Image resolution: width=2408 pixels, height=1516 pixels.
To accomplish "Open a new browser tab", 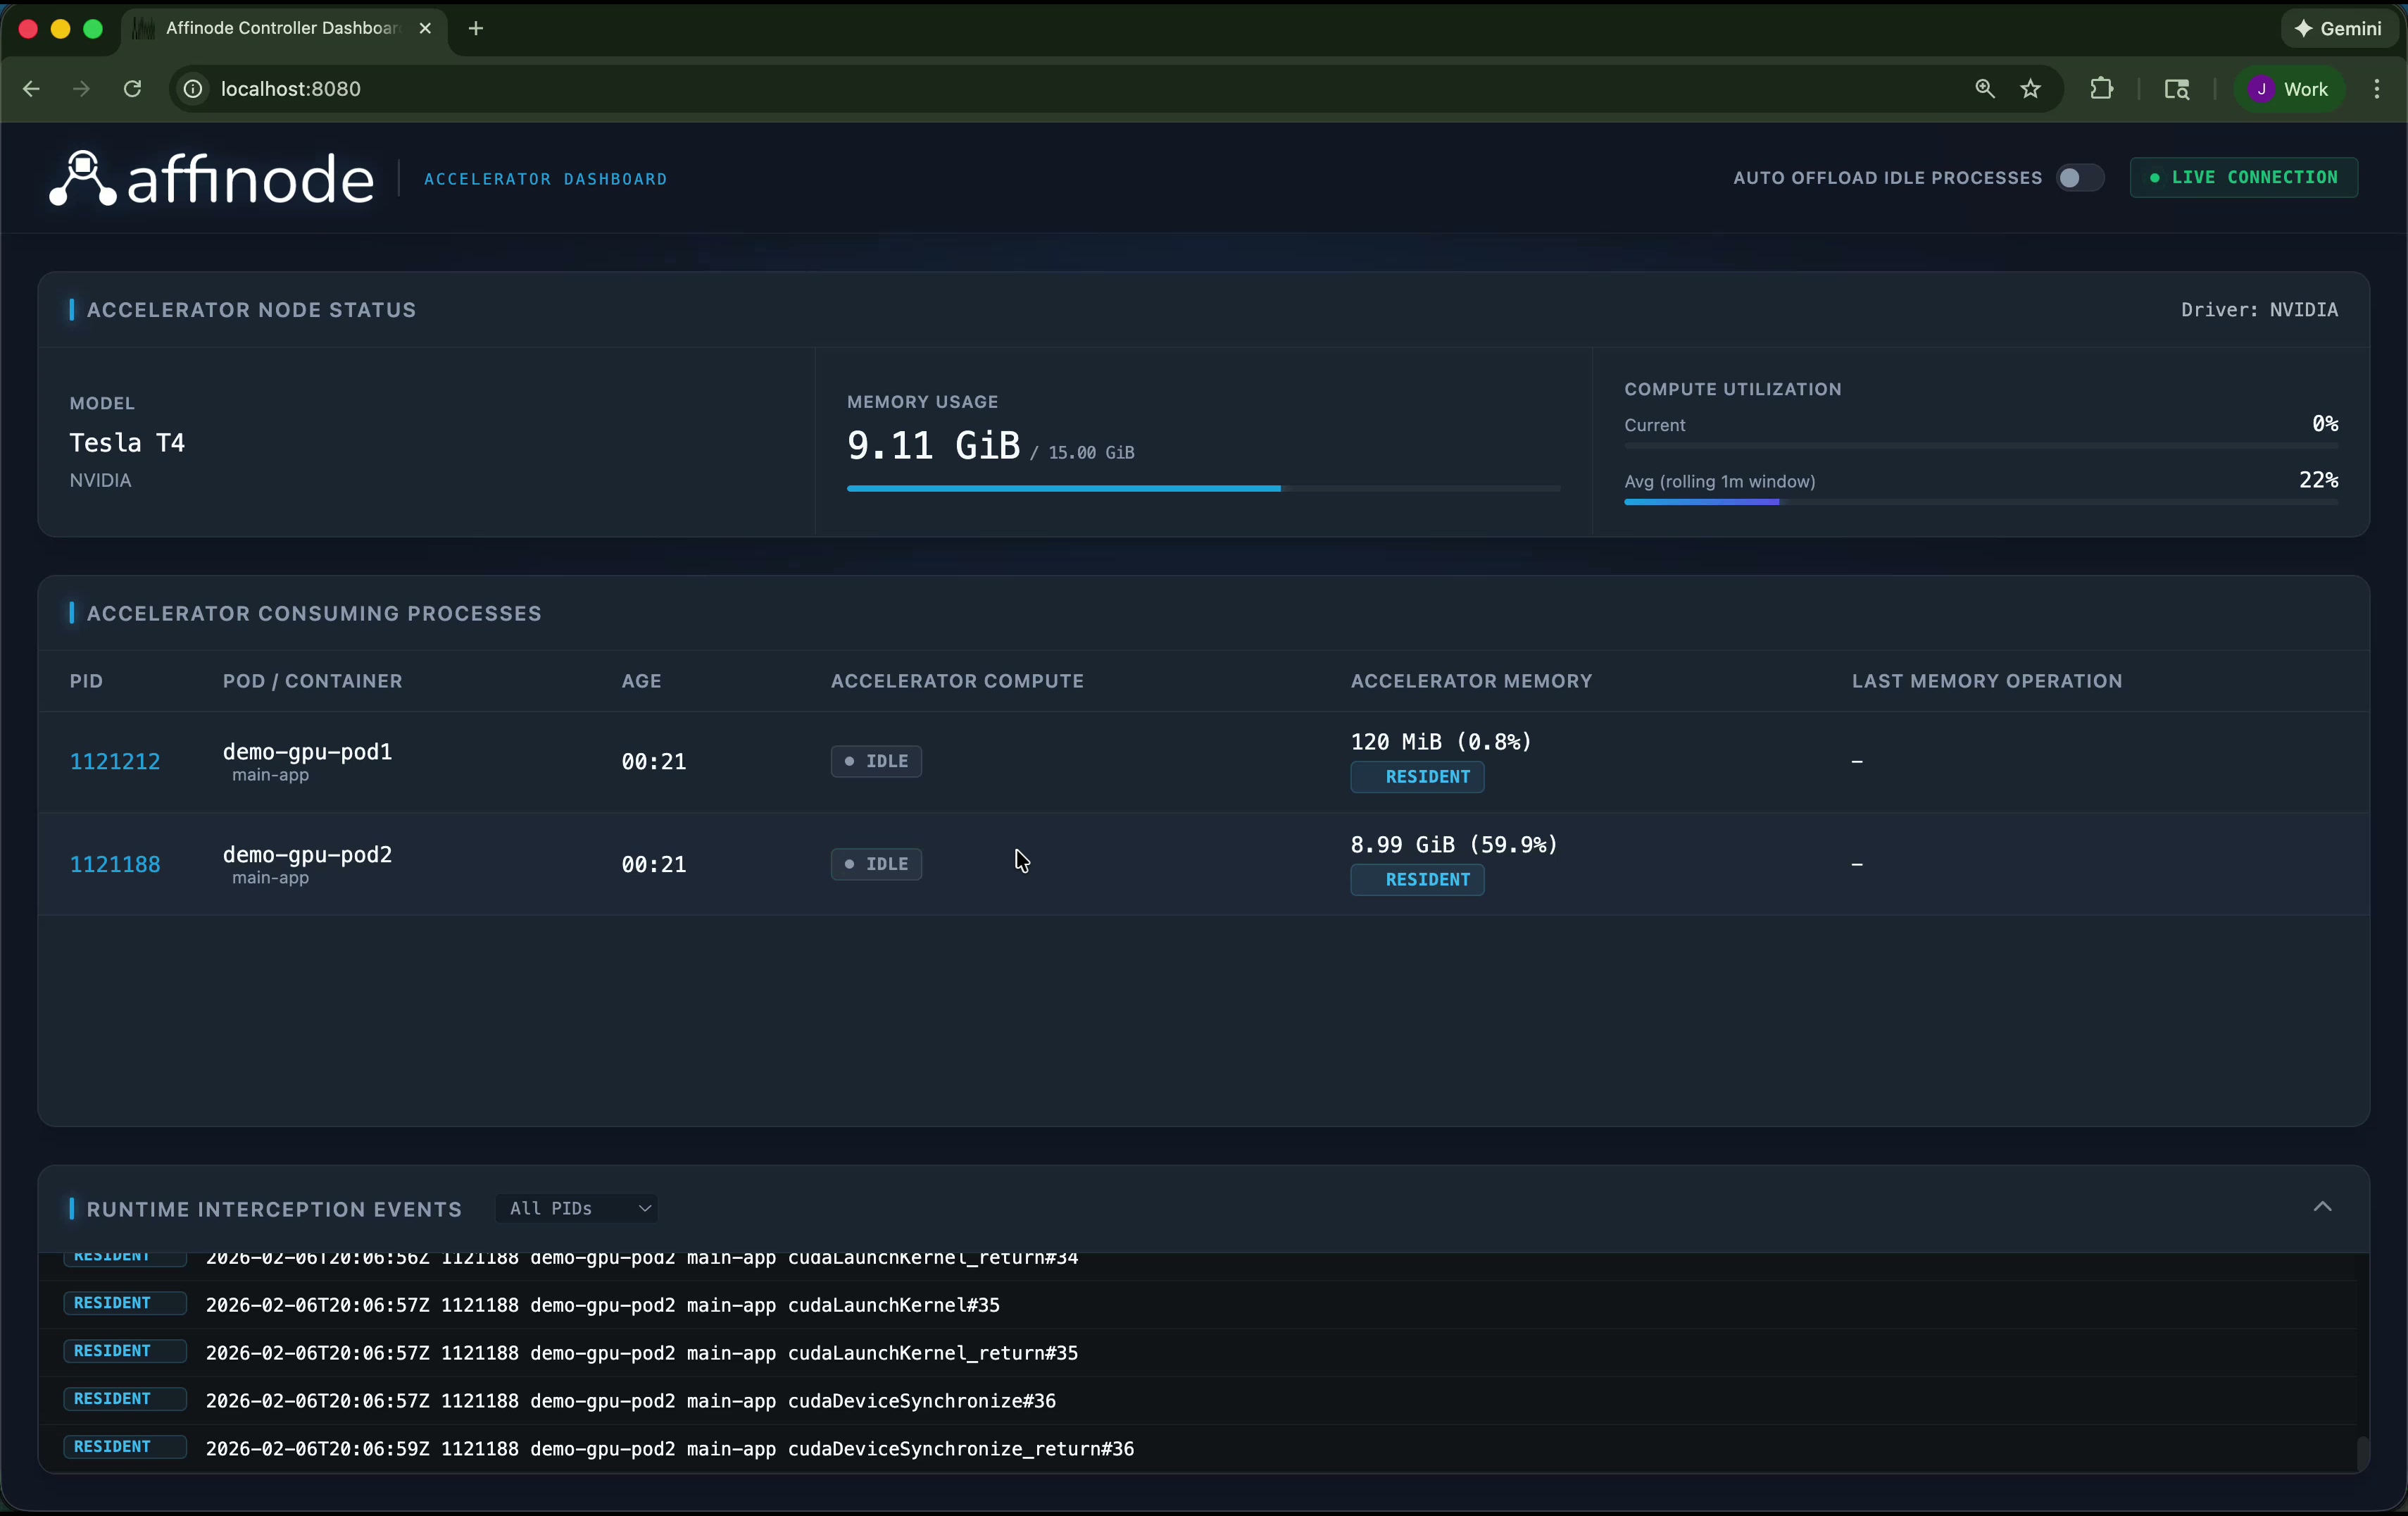I will [x=476, y=28].
